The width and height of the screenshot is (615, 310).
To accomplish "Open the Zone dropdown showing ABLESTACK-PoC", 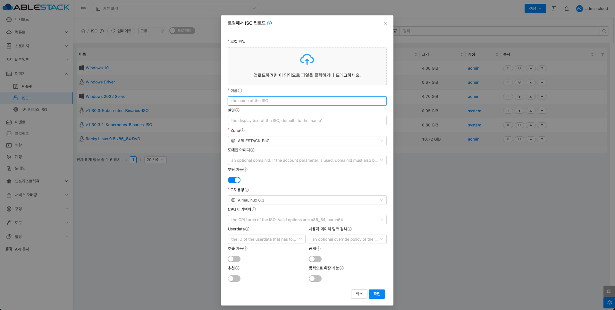I will [x=307, y=141].
